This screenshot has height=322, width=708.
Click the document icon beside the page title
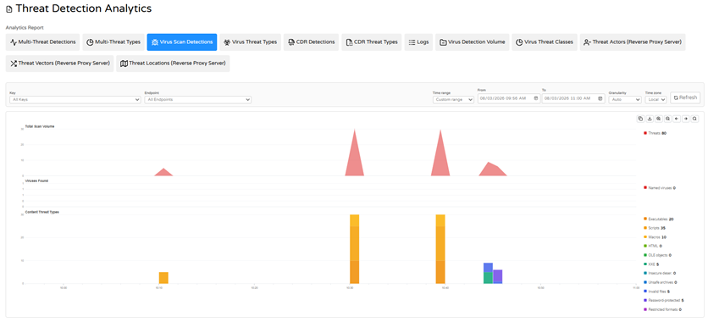point(9,9)
